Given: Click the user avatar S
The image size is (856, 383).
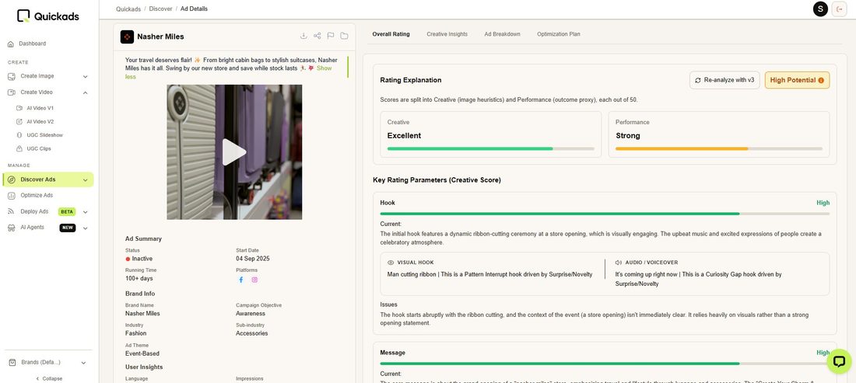Looking at the screenshot, I should tap(820, 9).
